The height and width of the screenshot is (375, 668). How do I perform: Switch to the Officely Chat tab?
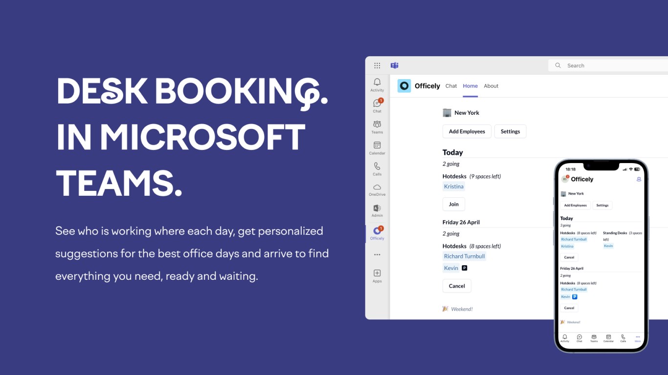click(451, 86)
